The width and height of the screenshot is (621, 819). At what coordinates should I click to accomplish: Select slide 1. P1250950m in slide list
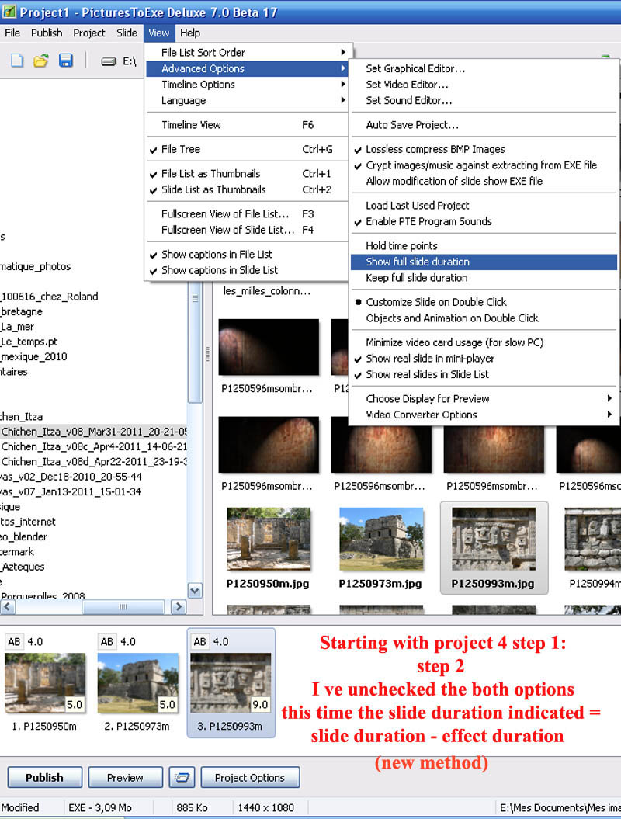pyautogui.click(x=45, y=683)
